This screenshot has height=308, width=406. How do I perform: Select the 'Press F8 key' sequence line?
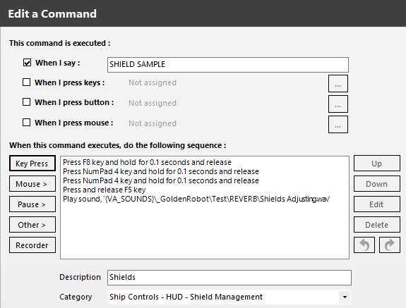coord(147,162)
